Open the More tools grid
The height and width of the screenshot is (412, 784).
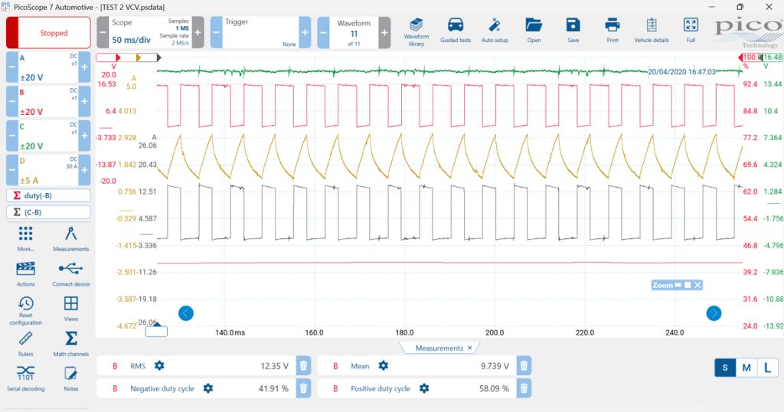pyautogui.click(x=25, y=239)
